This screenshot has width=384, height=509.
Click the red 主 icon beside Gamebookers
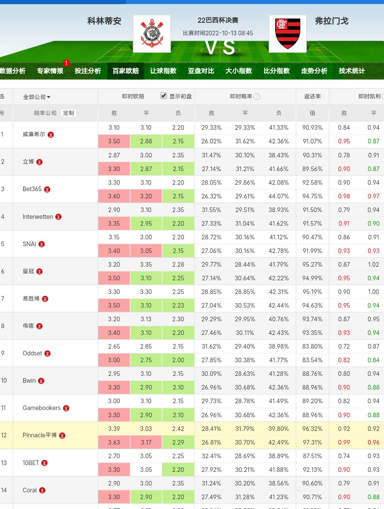coord(66,408)
